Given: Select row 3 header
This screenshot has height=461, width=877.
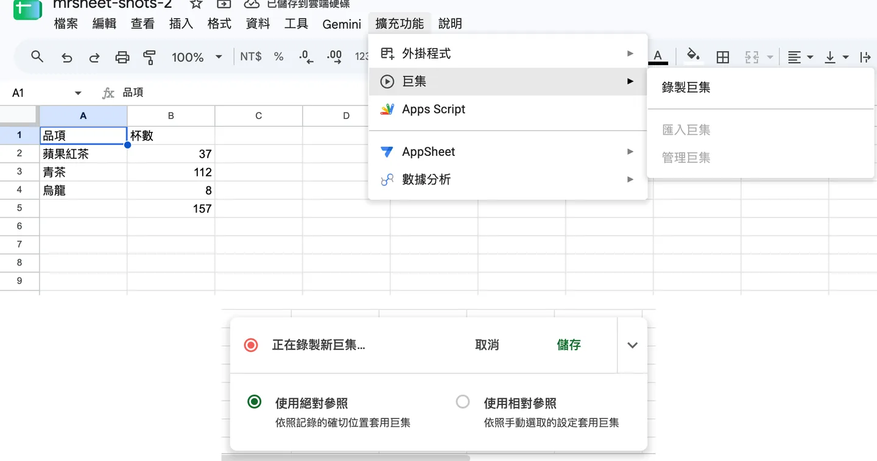Looking at the screenshot, I should click(19, 172).
